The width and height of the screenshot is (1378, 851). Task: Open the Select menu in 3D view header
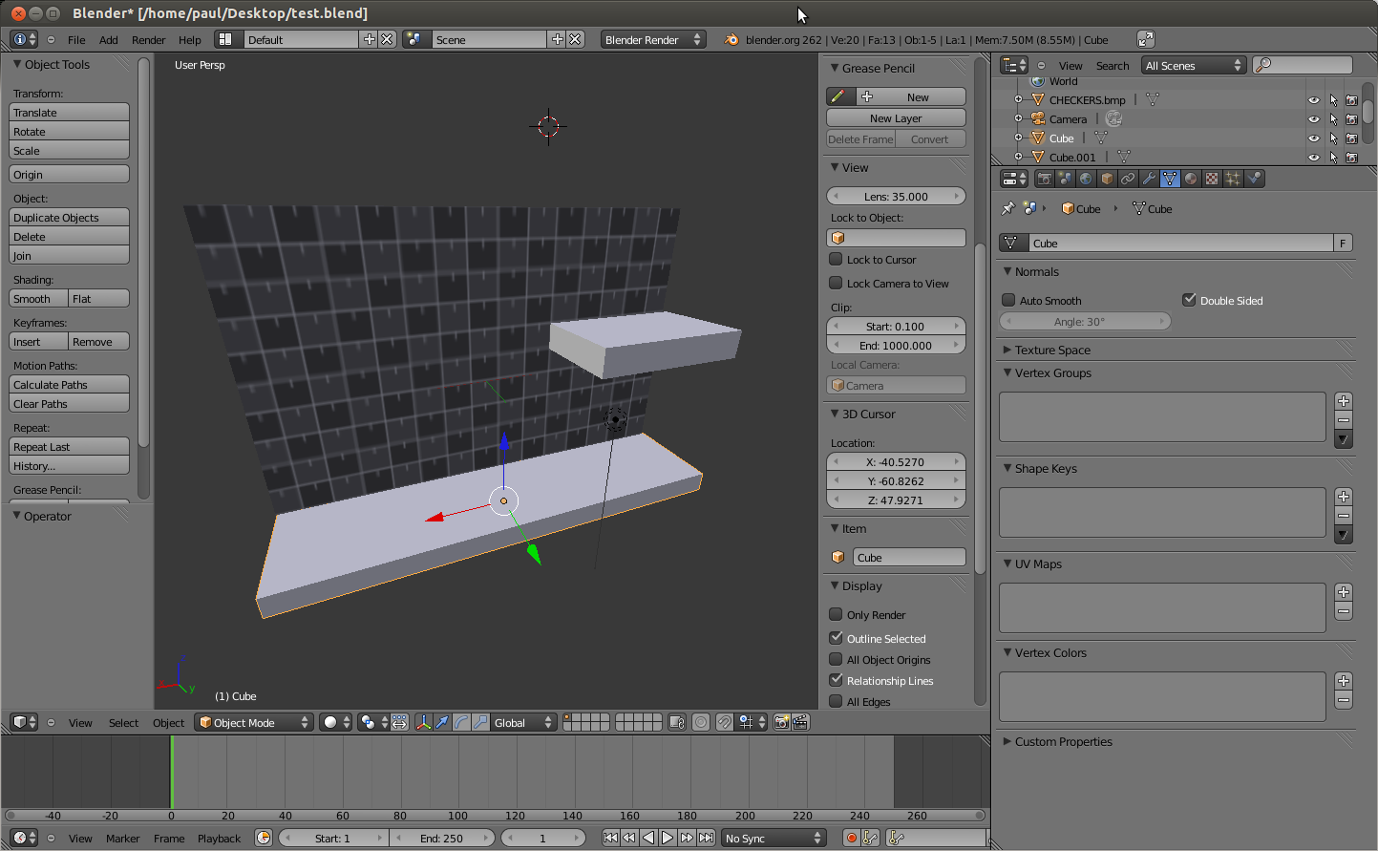123,723
